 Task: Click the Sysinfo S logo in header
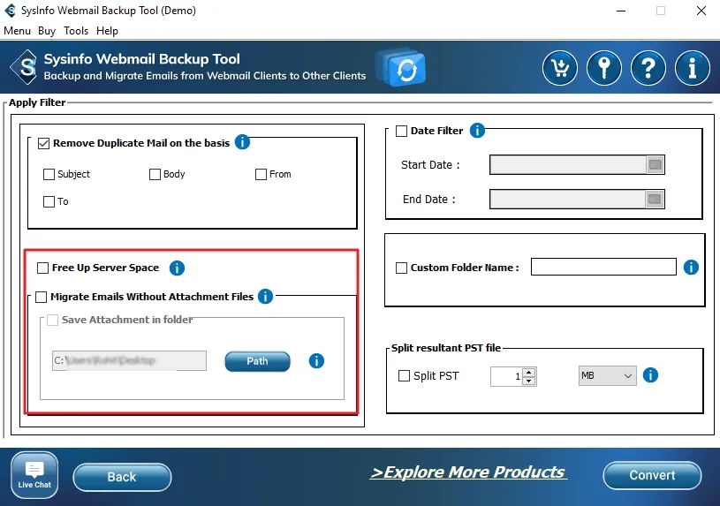click(25, 67)
